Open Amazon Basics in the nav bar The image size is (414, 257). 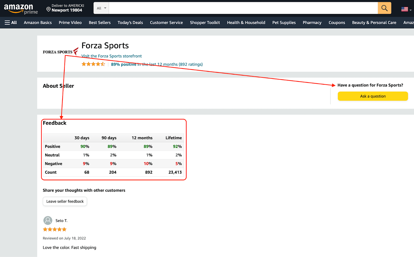click(38, 22)
